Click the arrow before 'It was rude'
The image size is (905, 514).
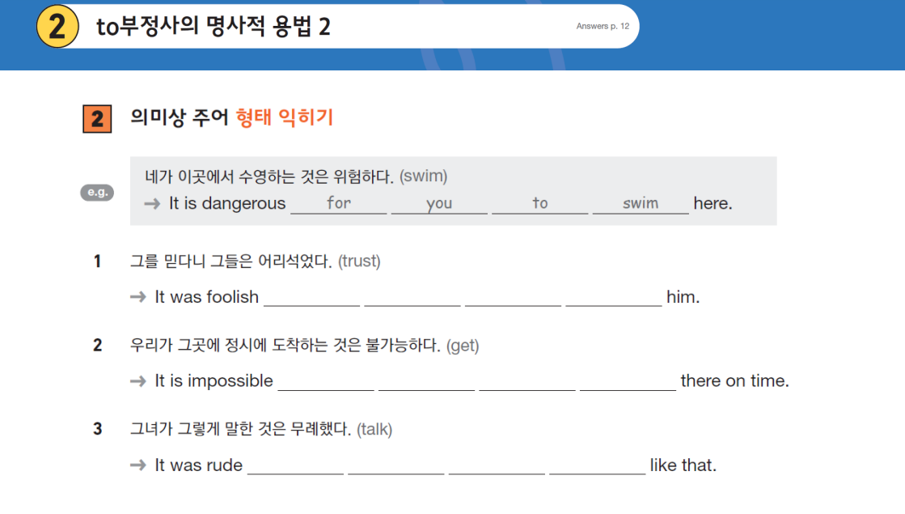click(138, 465)
